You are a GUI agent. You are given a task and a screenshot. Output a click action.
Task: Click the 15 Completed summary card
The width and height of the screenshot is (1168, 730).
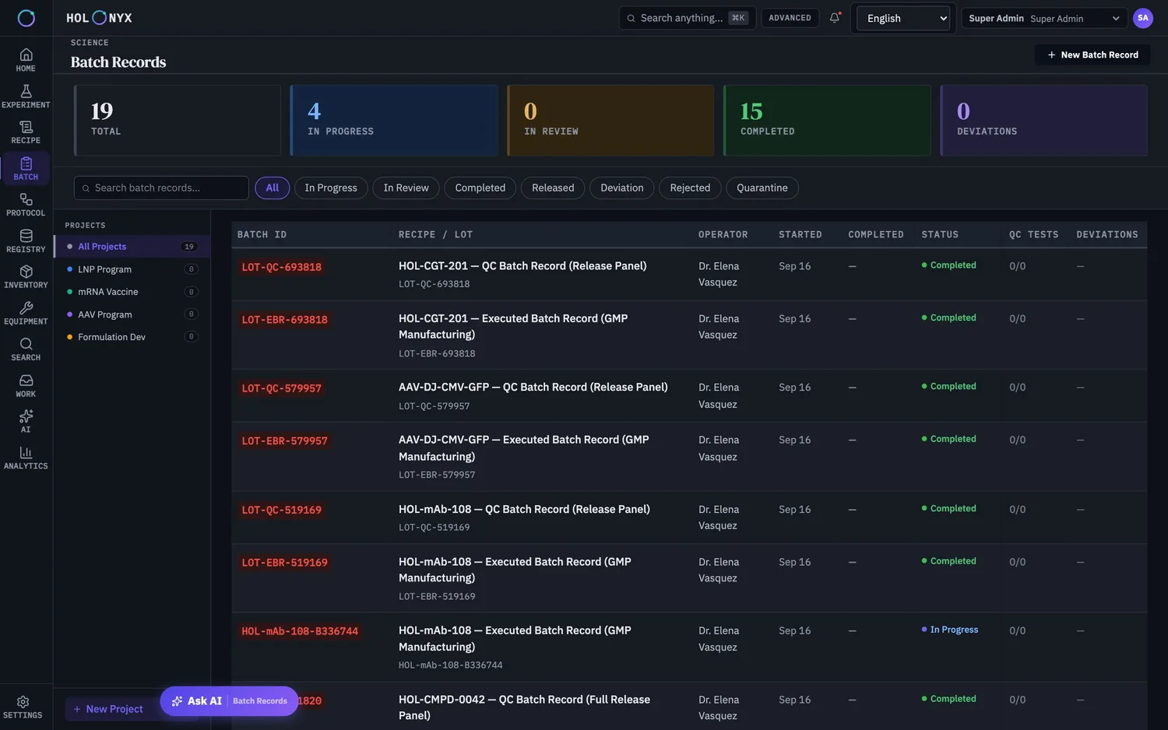(827, 121)
